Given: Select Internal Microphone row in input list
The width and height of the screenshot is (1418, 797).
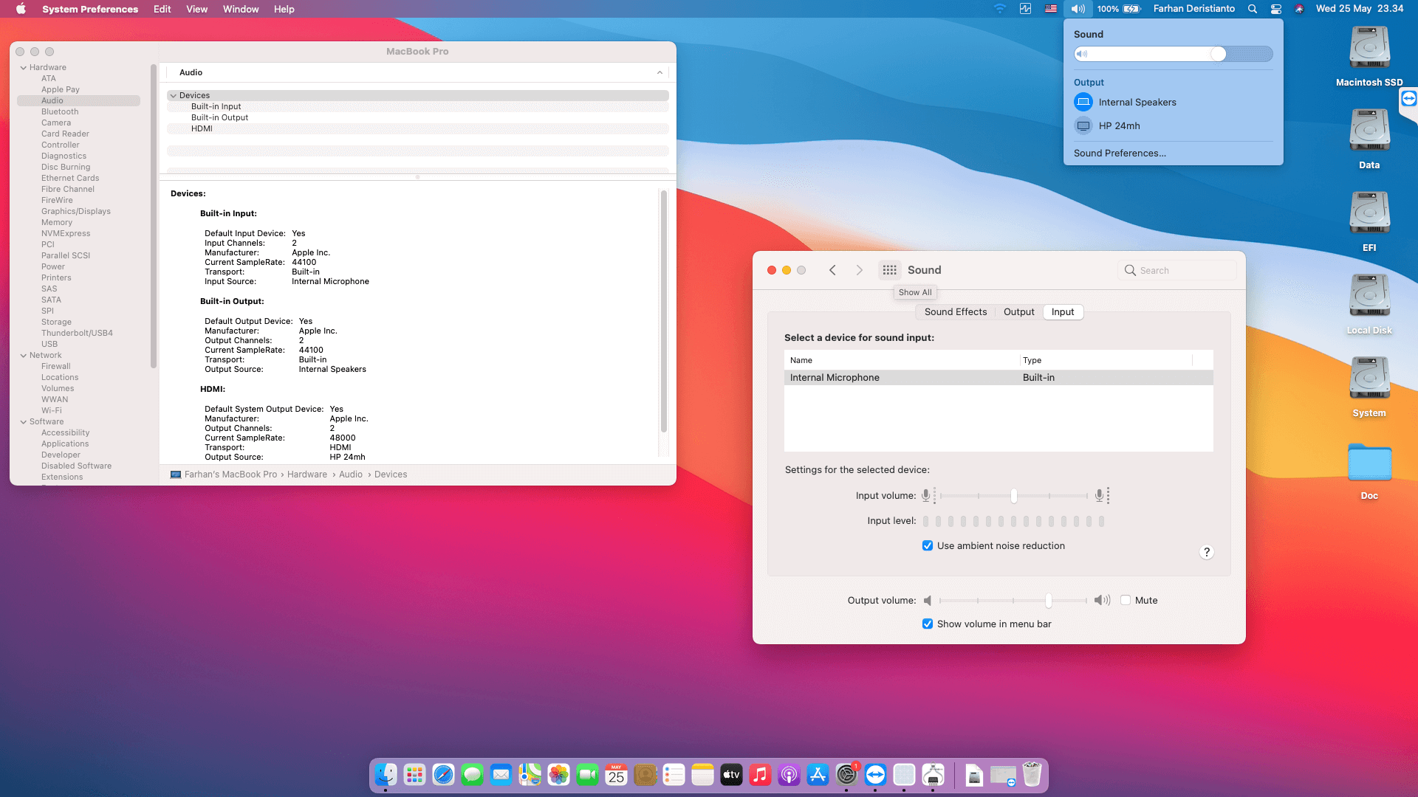Looking at the screenshot, I should (x=999, y=378).
